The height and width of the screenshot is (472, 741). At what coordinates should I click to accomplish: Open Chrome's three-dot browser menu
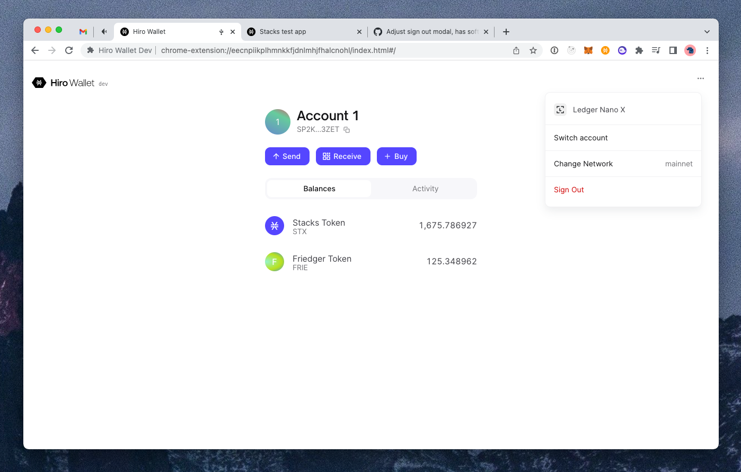coord(707,50)
